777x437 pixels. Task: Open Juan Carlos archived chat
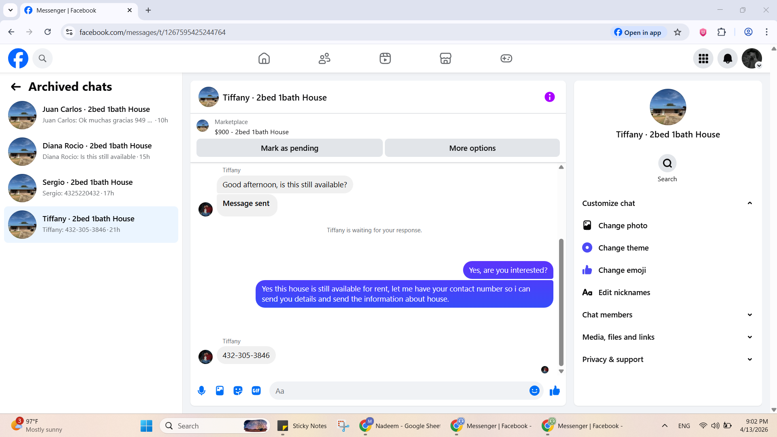tap(91, 115)
